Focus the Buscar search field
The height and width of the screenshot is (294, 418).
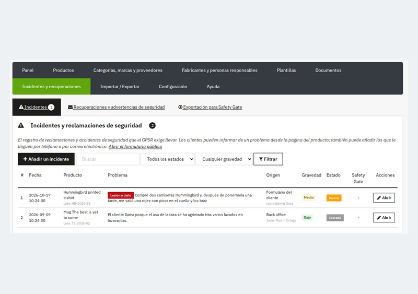(x=108, y=159)
